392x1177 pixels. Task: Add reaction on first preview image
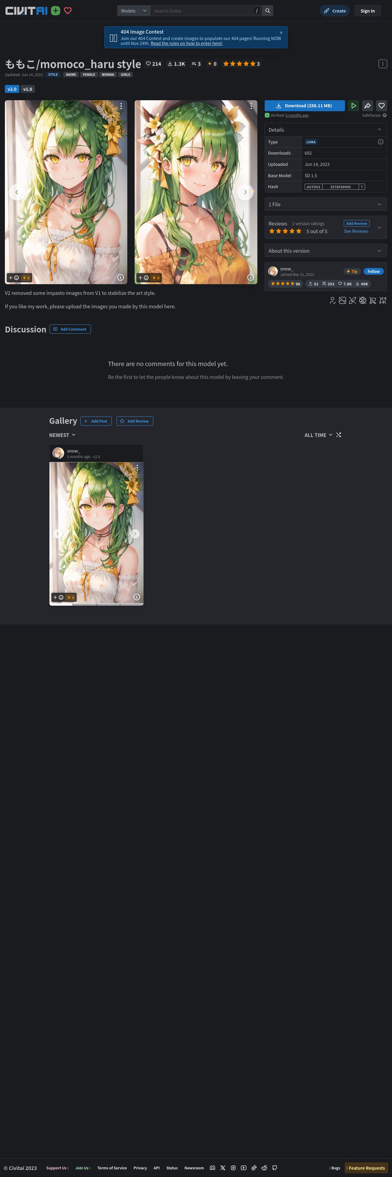[14, 278]
